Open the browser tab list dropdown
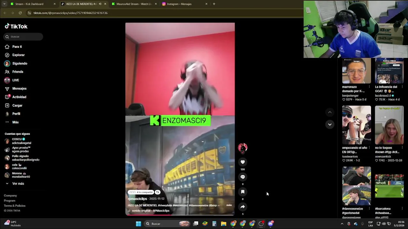Viewport: 408px width, 229px height. tap(4, 4)
